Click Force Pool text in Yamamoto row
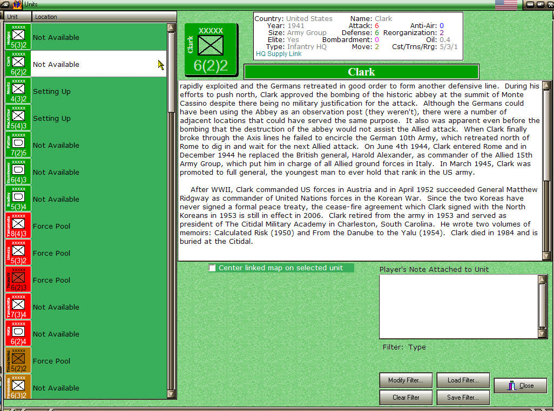554x411 pixels. point(51,226)
